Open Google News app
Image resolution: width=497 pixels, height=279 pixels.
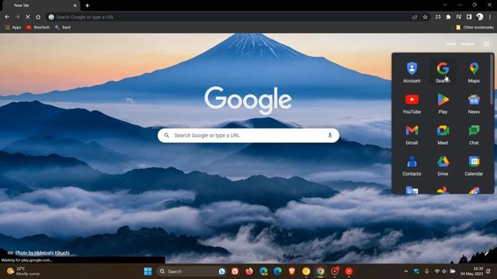point(474,103)
